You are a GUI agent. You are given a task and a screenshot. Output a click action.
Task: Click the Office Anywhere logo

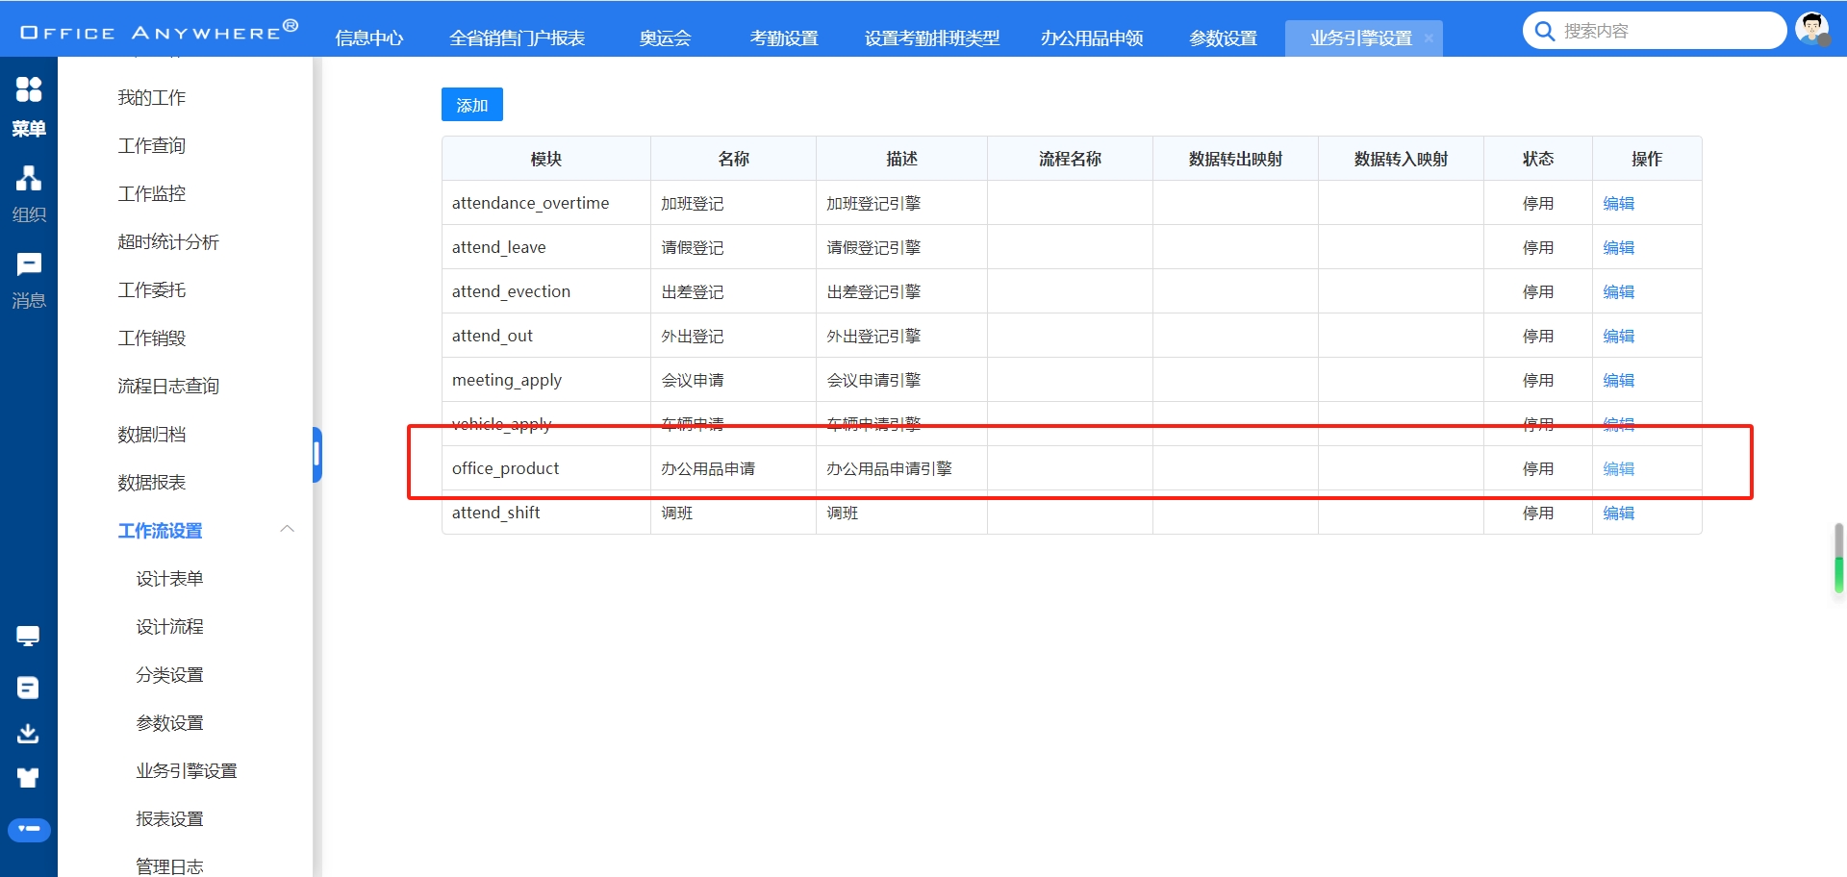coord(159,31)
